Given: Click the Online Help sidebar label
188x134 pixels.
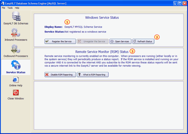Looking at the screenshot, I should pyautogui.click(x=16, y=85).
